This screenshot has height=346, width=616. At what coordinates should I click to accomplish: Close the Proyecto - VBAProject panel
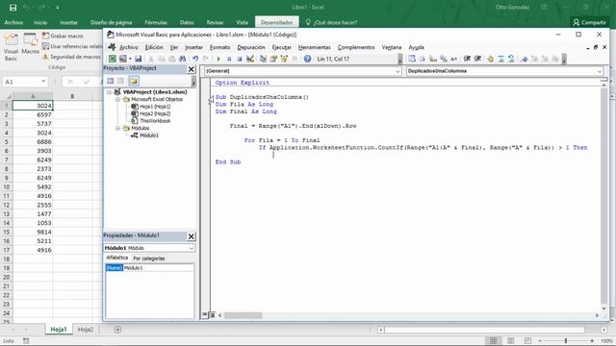[191, 69]
